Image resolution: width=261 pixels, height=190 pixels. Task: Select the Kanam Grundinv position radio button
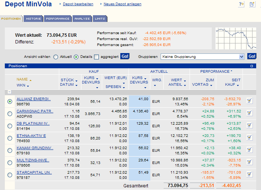pos(10,150)
